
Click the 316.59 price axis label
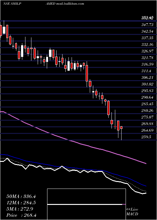[147, 64]
